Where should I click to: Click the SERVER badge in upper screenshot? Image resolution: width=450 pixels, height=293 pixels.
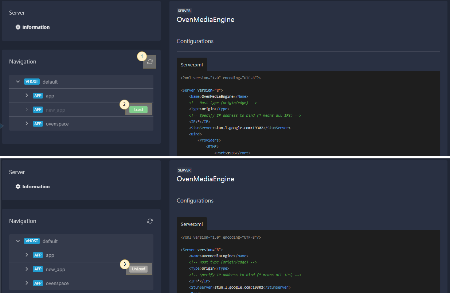click(184, 11)
